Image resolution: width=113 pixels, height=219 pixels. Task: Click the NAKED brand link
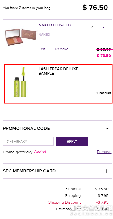pos(44,35)
